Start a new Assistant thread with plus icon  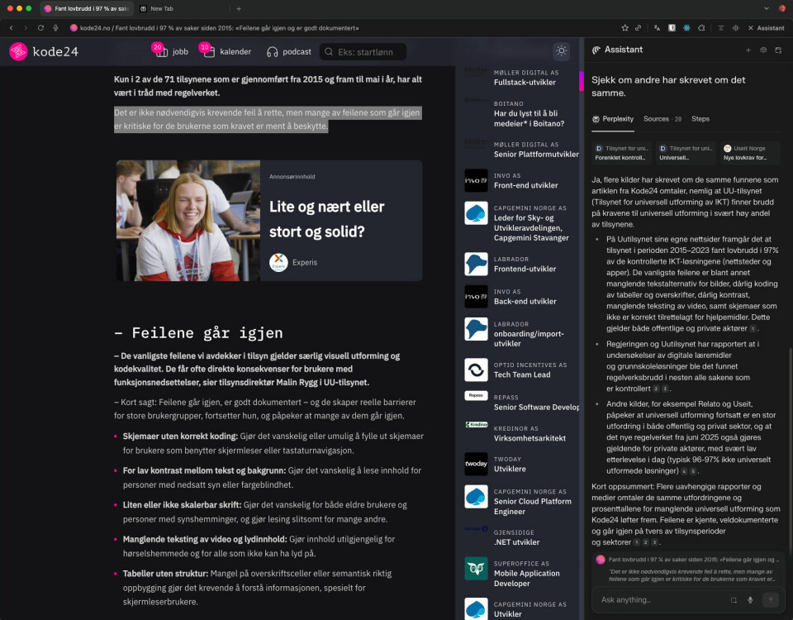(748, 50)
